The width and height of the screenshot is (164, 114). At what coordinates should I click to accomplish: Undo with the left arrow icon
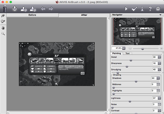[x=43, y=9]
